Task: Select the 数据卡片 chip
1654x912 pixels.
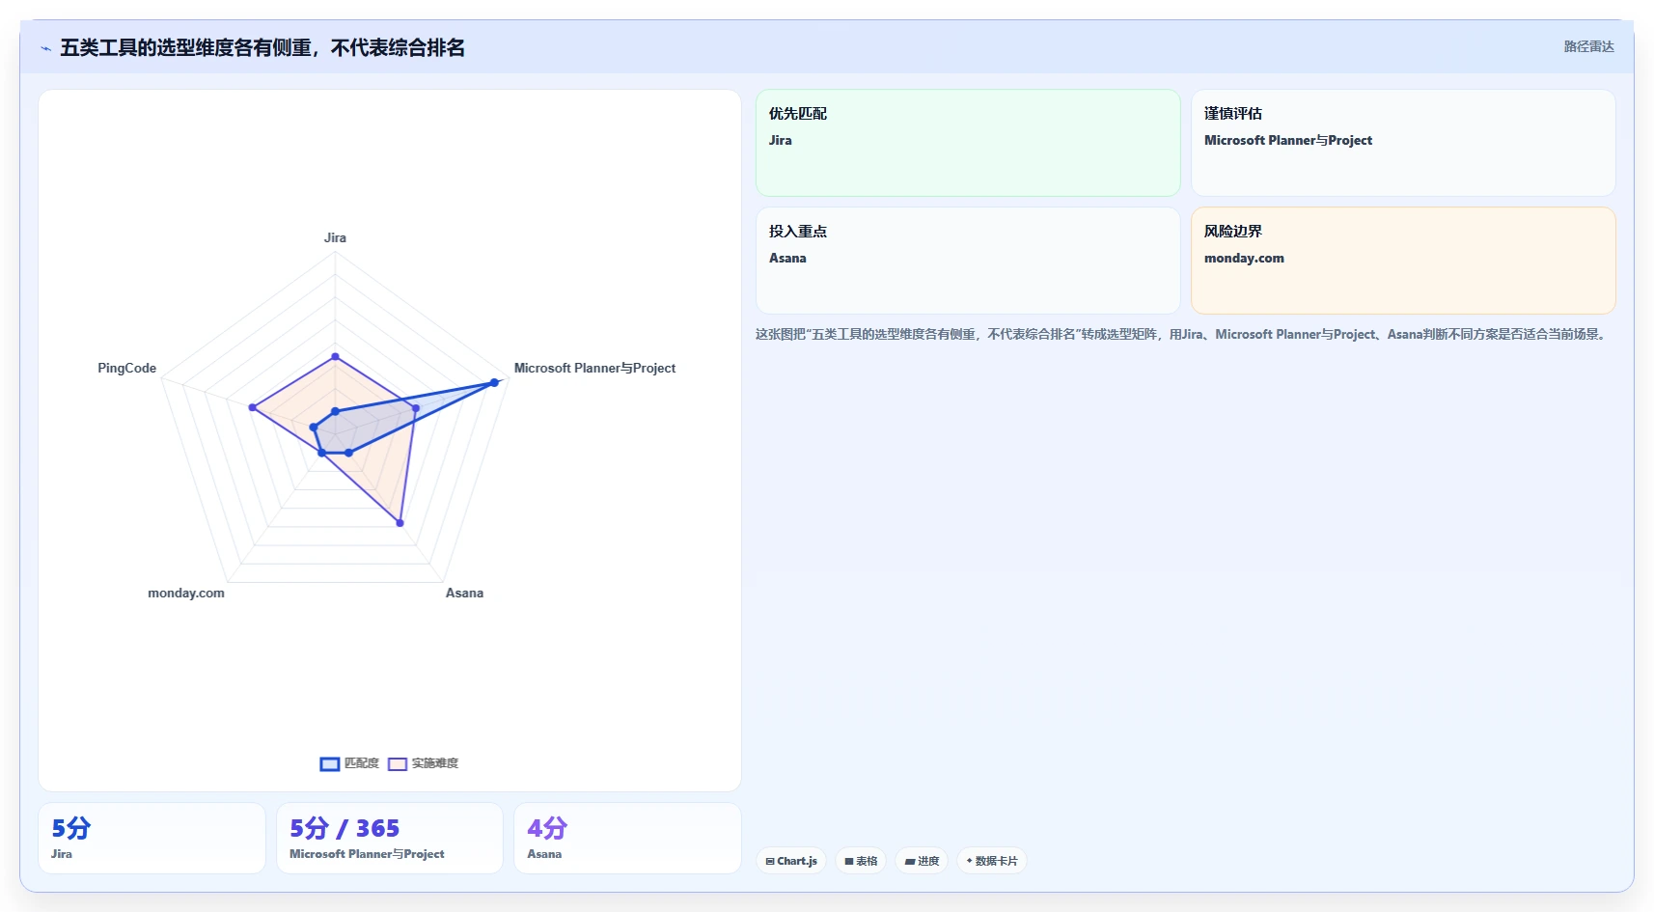Action: [x=992, y=861]
